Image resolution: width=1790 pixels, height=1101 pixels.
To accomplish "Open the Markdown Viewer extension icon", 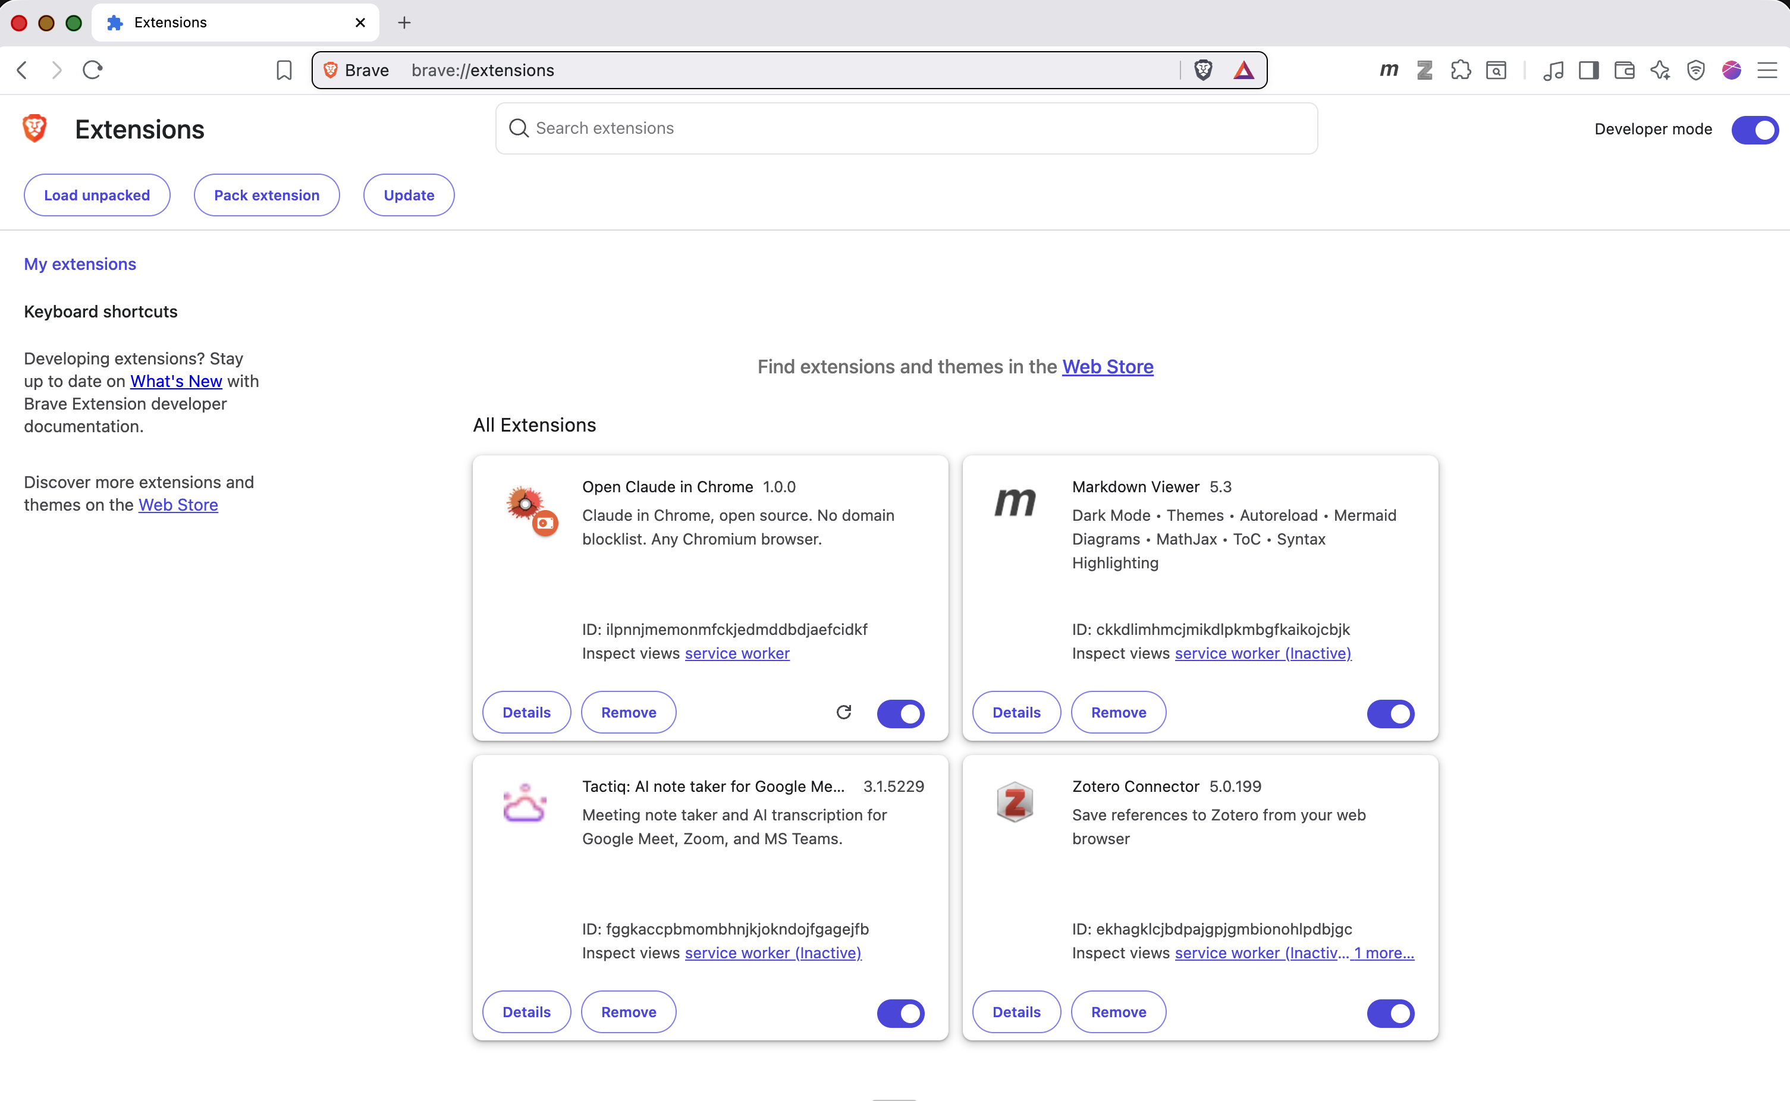I will pos(1389,70).
